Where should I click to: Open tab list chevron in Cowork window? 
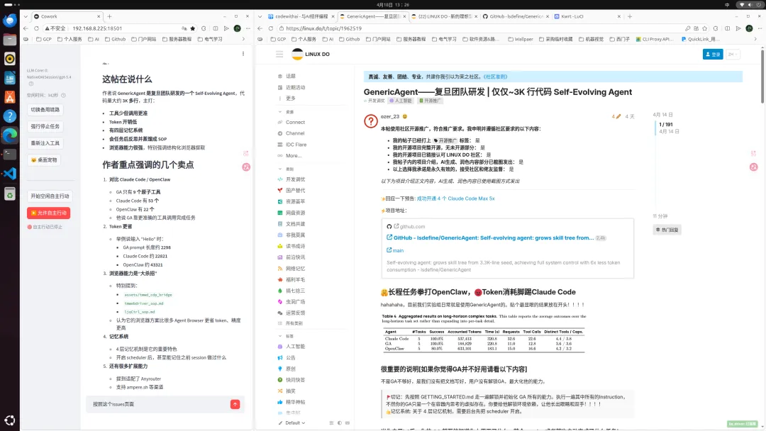pyautogui.click(x=26, y=16)
